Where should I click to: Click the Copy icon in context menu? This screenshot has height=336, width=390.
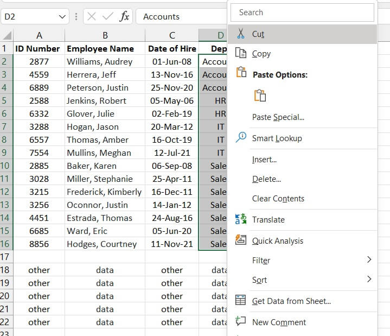241,53
